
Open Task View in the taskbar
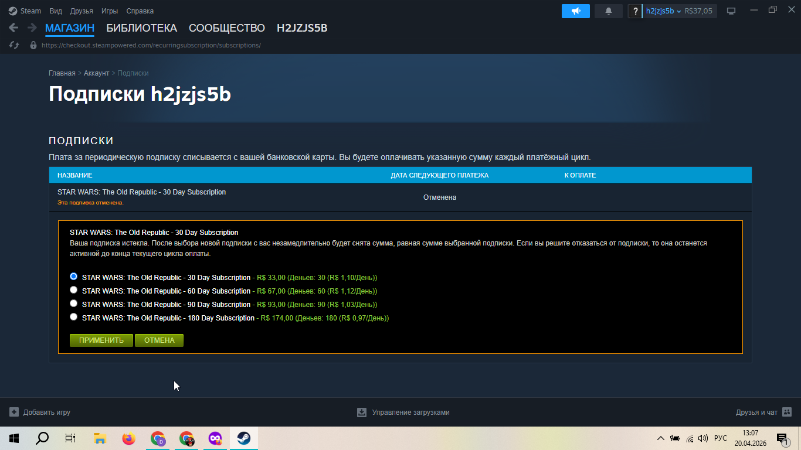coord(70,438)
